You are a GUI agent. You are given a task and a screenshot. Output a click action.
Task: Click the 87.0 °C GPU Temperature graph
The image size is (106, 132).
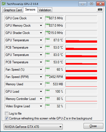tap(81, 40)
